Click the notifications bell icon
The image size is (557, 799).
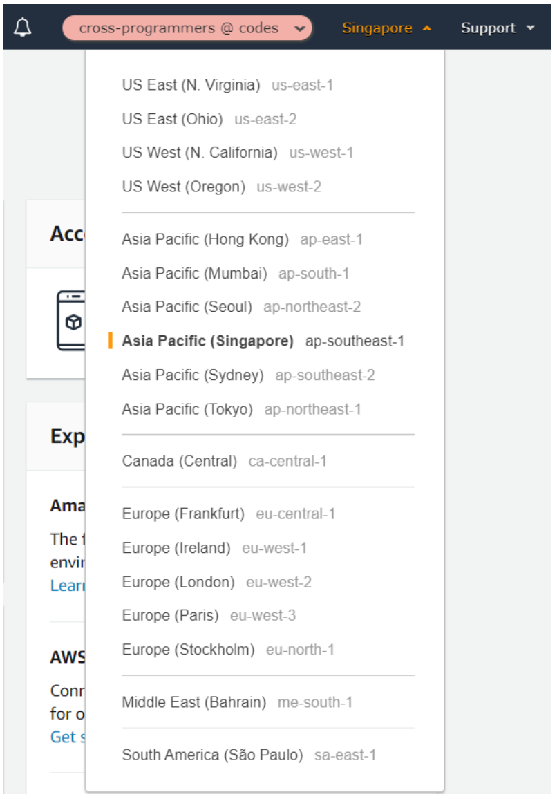click(23, 28)
